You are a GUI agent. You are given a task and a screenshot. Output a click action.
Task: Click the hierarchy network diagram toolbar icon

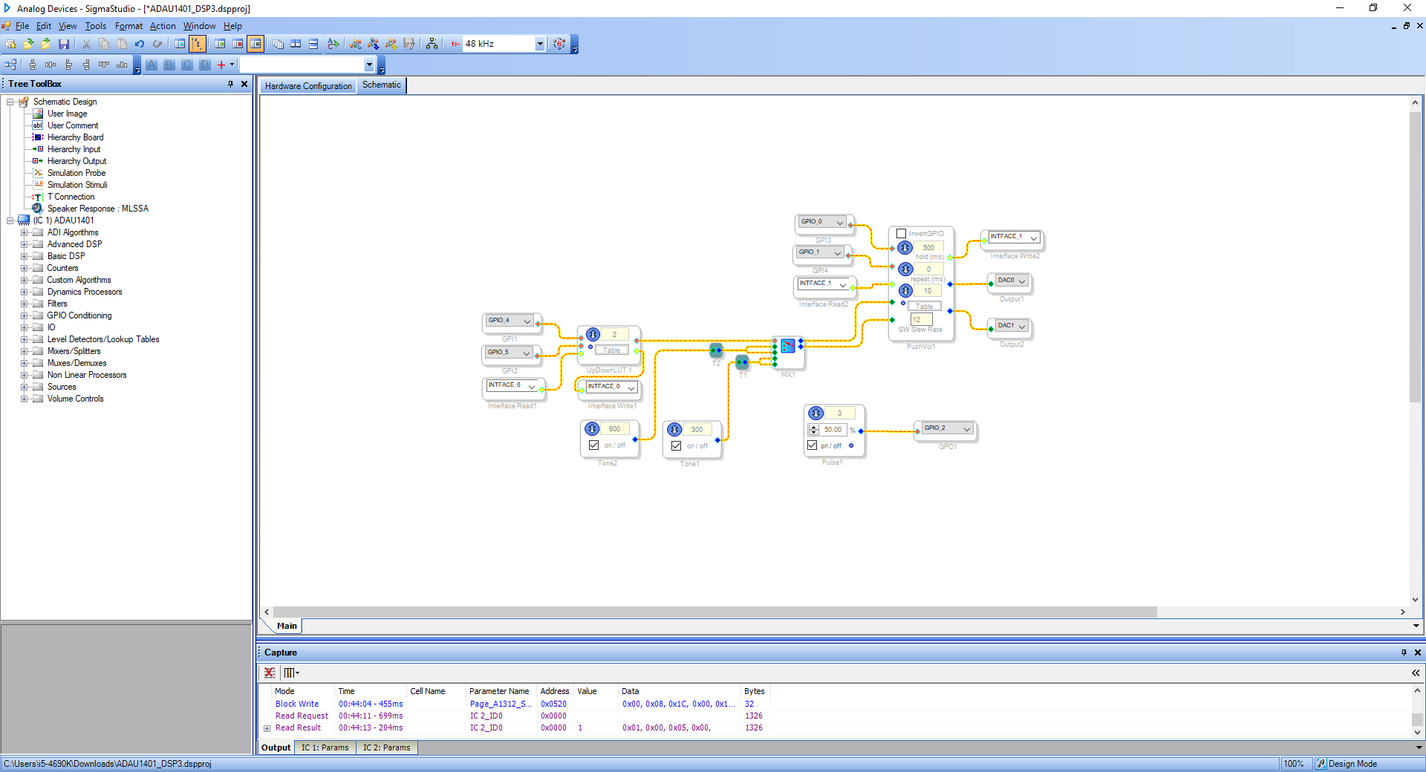point(432,44)
